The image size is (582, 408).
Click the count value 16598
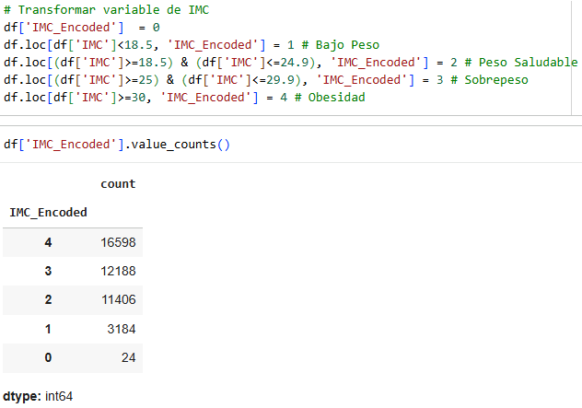(x=118, y=242)
